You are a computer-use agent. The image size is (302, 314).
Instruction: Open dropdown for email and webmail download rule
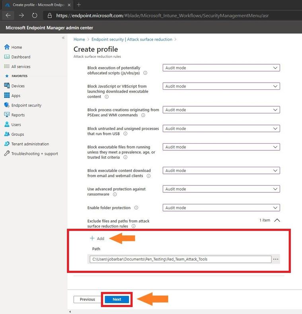221,170
